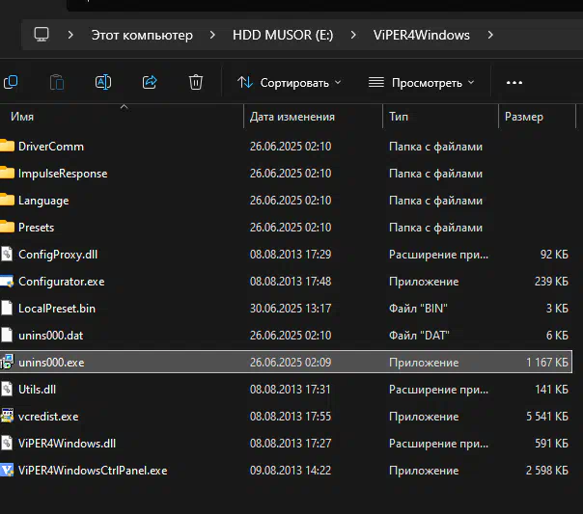Open the three-dots more options menu
This screenshot has width=583, height=514.
(x=514, y=82)
